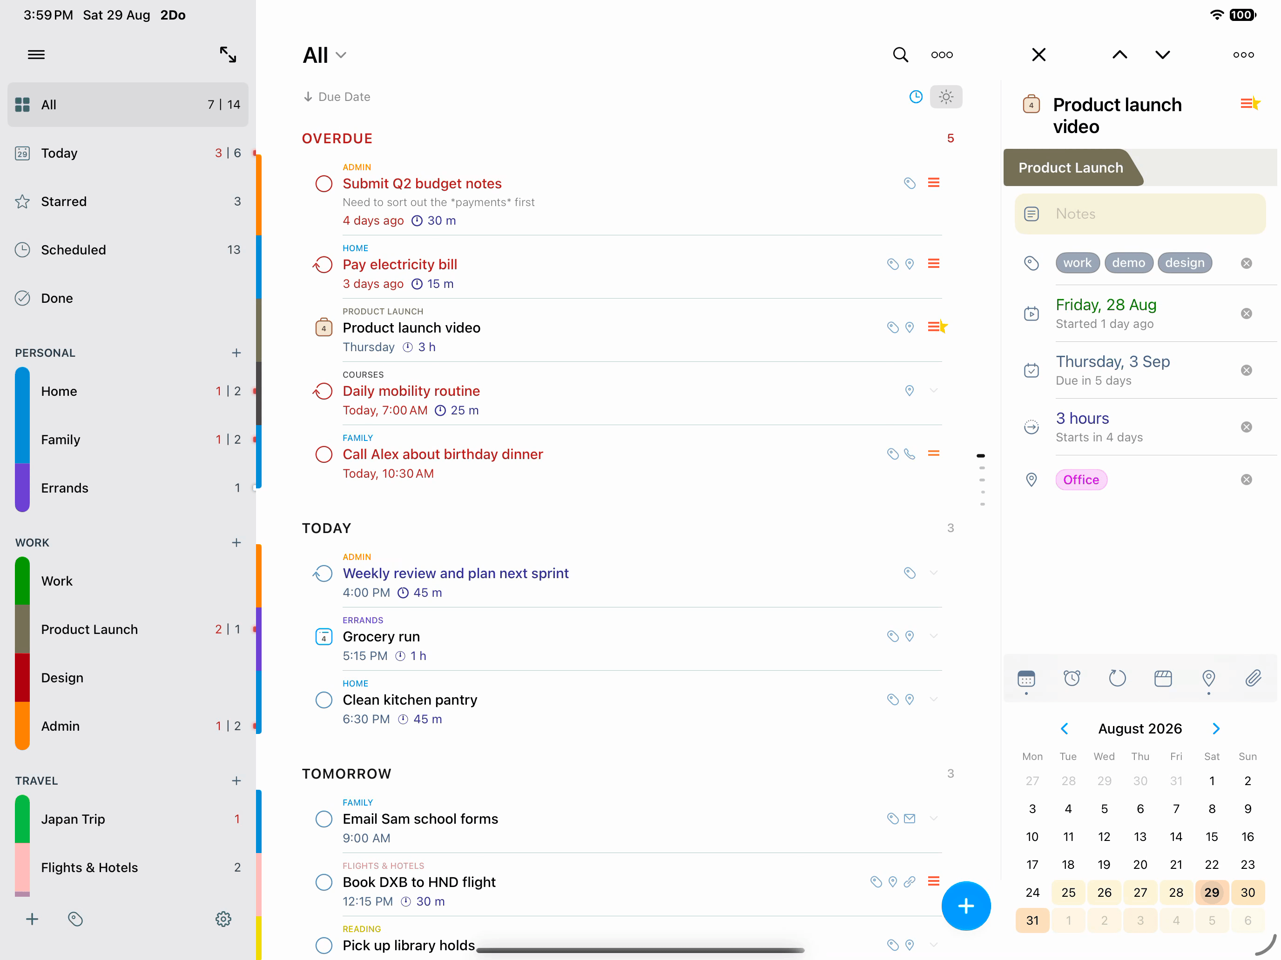1281x960 pixels.
Task: Click the expand arrows icon in sidebar header
Action: coord(228,54)
